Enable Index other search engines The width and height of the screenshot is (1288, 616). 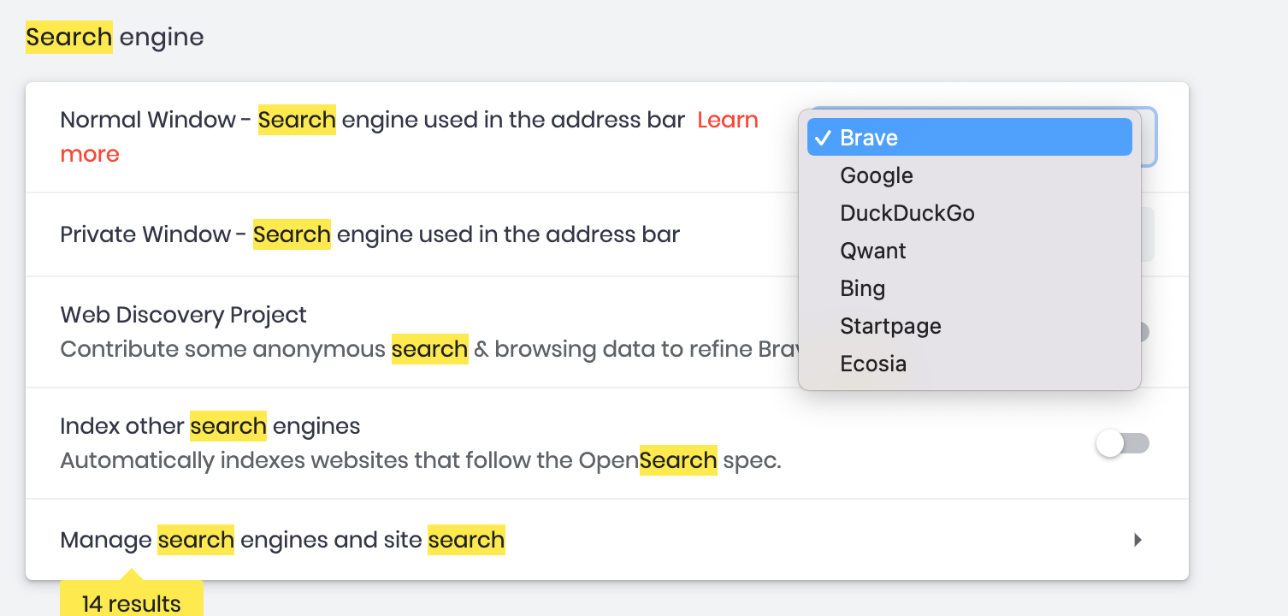pyautogui.click(x=1123, y=443)
